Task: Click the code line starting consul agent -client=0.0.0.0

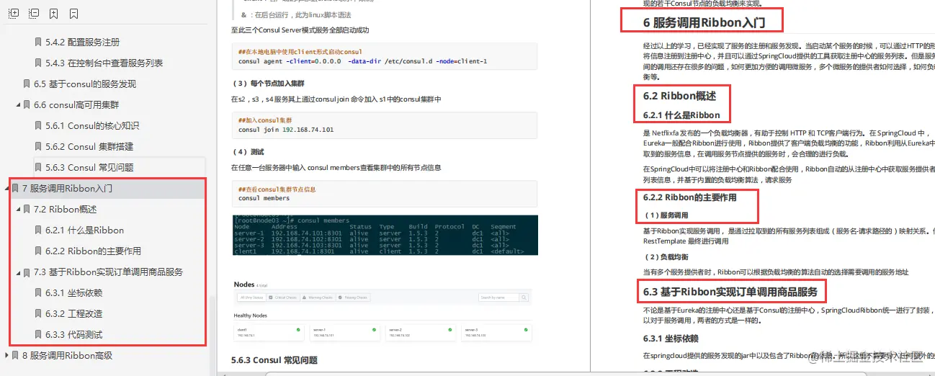Action: coord(362,61)
